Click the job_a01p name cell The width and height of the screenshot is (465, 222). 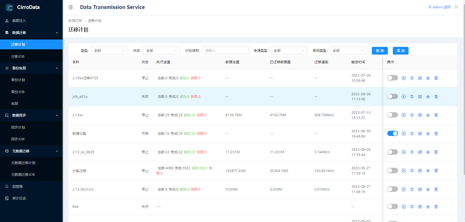(80, 97)
